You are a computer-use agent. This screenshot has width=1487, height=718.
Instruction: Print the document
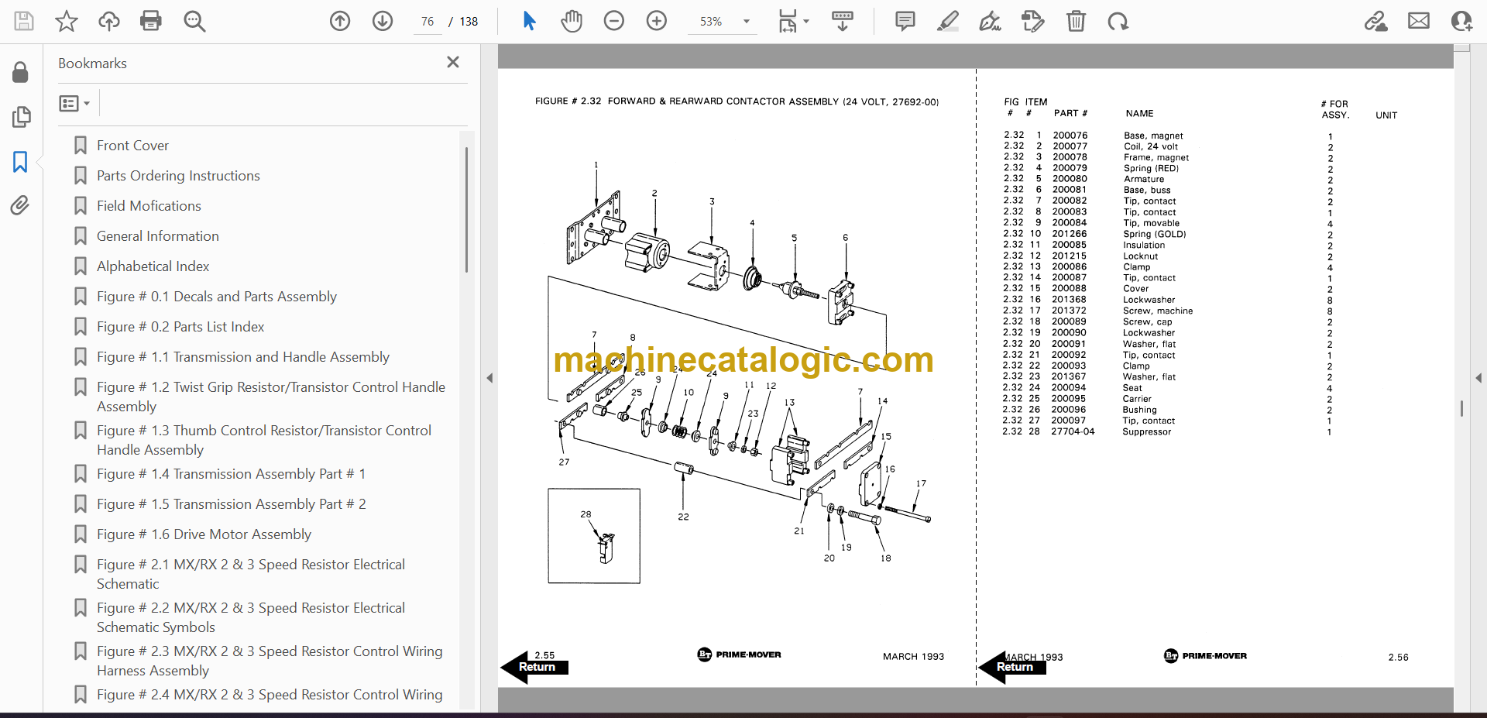[x=151, y=21]
